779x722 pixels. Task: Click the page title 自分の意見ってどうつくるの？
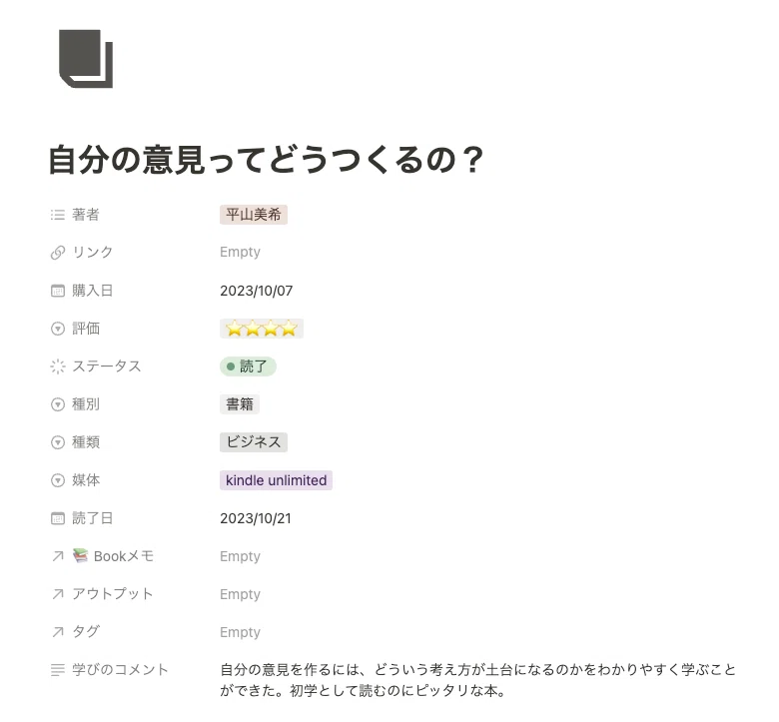click(267, 160)
